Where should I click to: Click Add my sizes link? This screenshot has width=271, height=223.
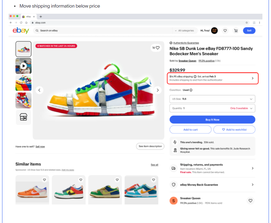coord(68,170)
